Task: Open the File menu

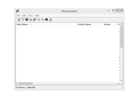Action: (18, 15)
